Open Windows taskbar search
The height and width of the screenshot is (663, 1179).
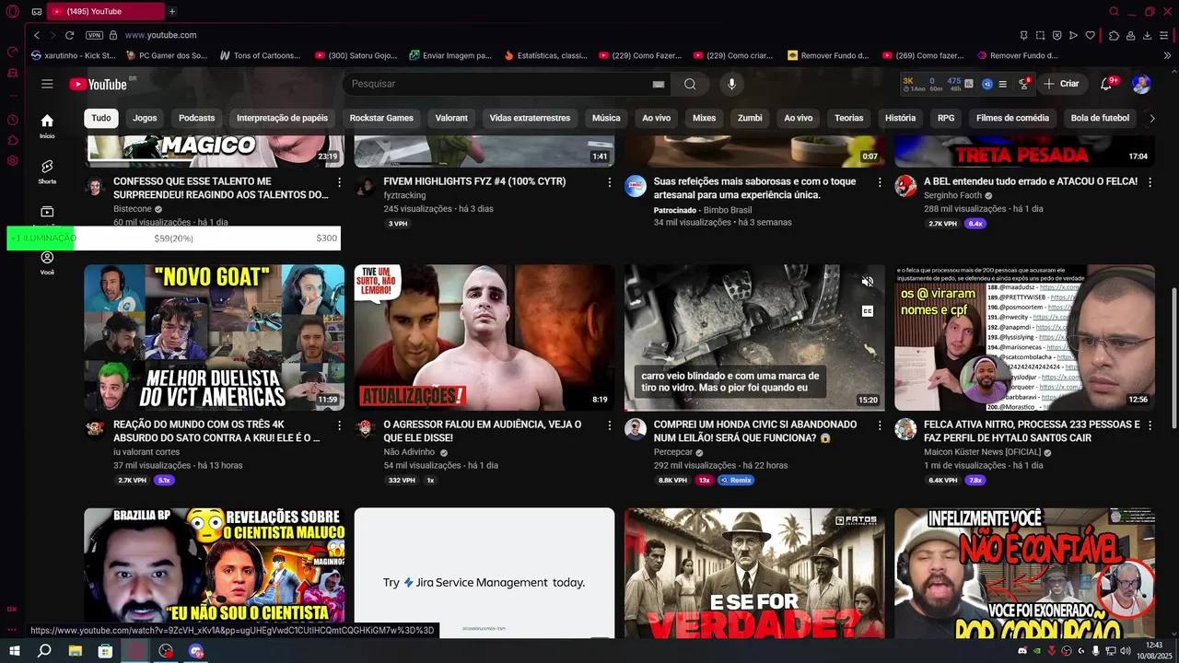point(44,651)
